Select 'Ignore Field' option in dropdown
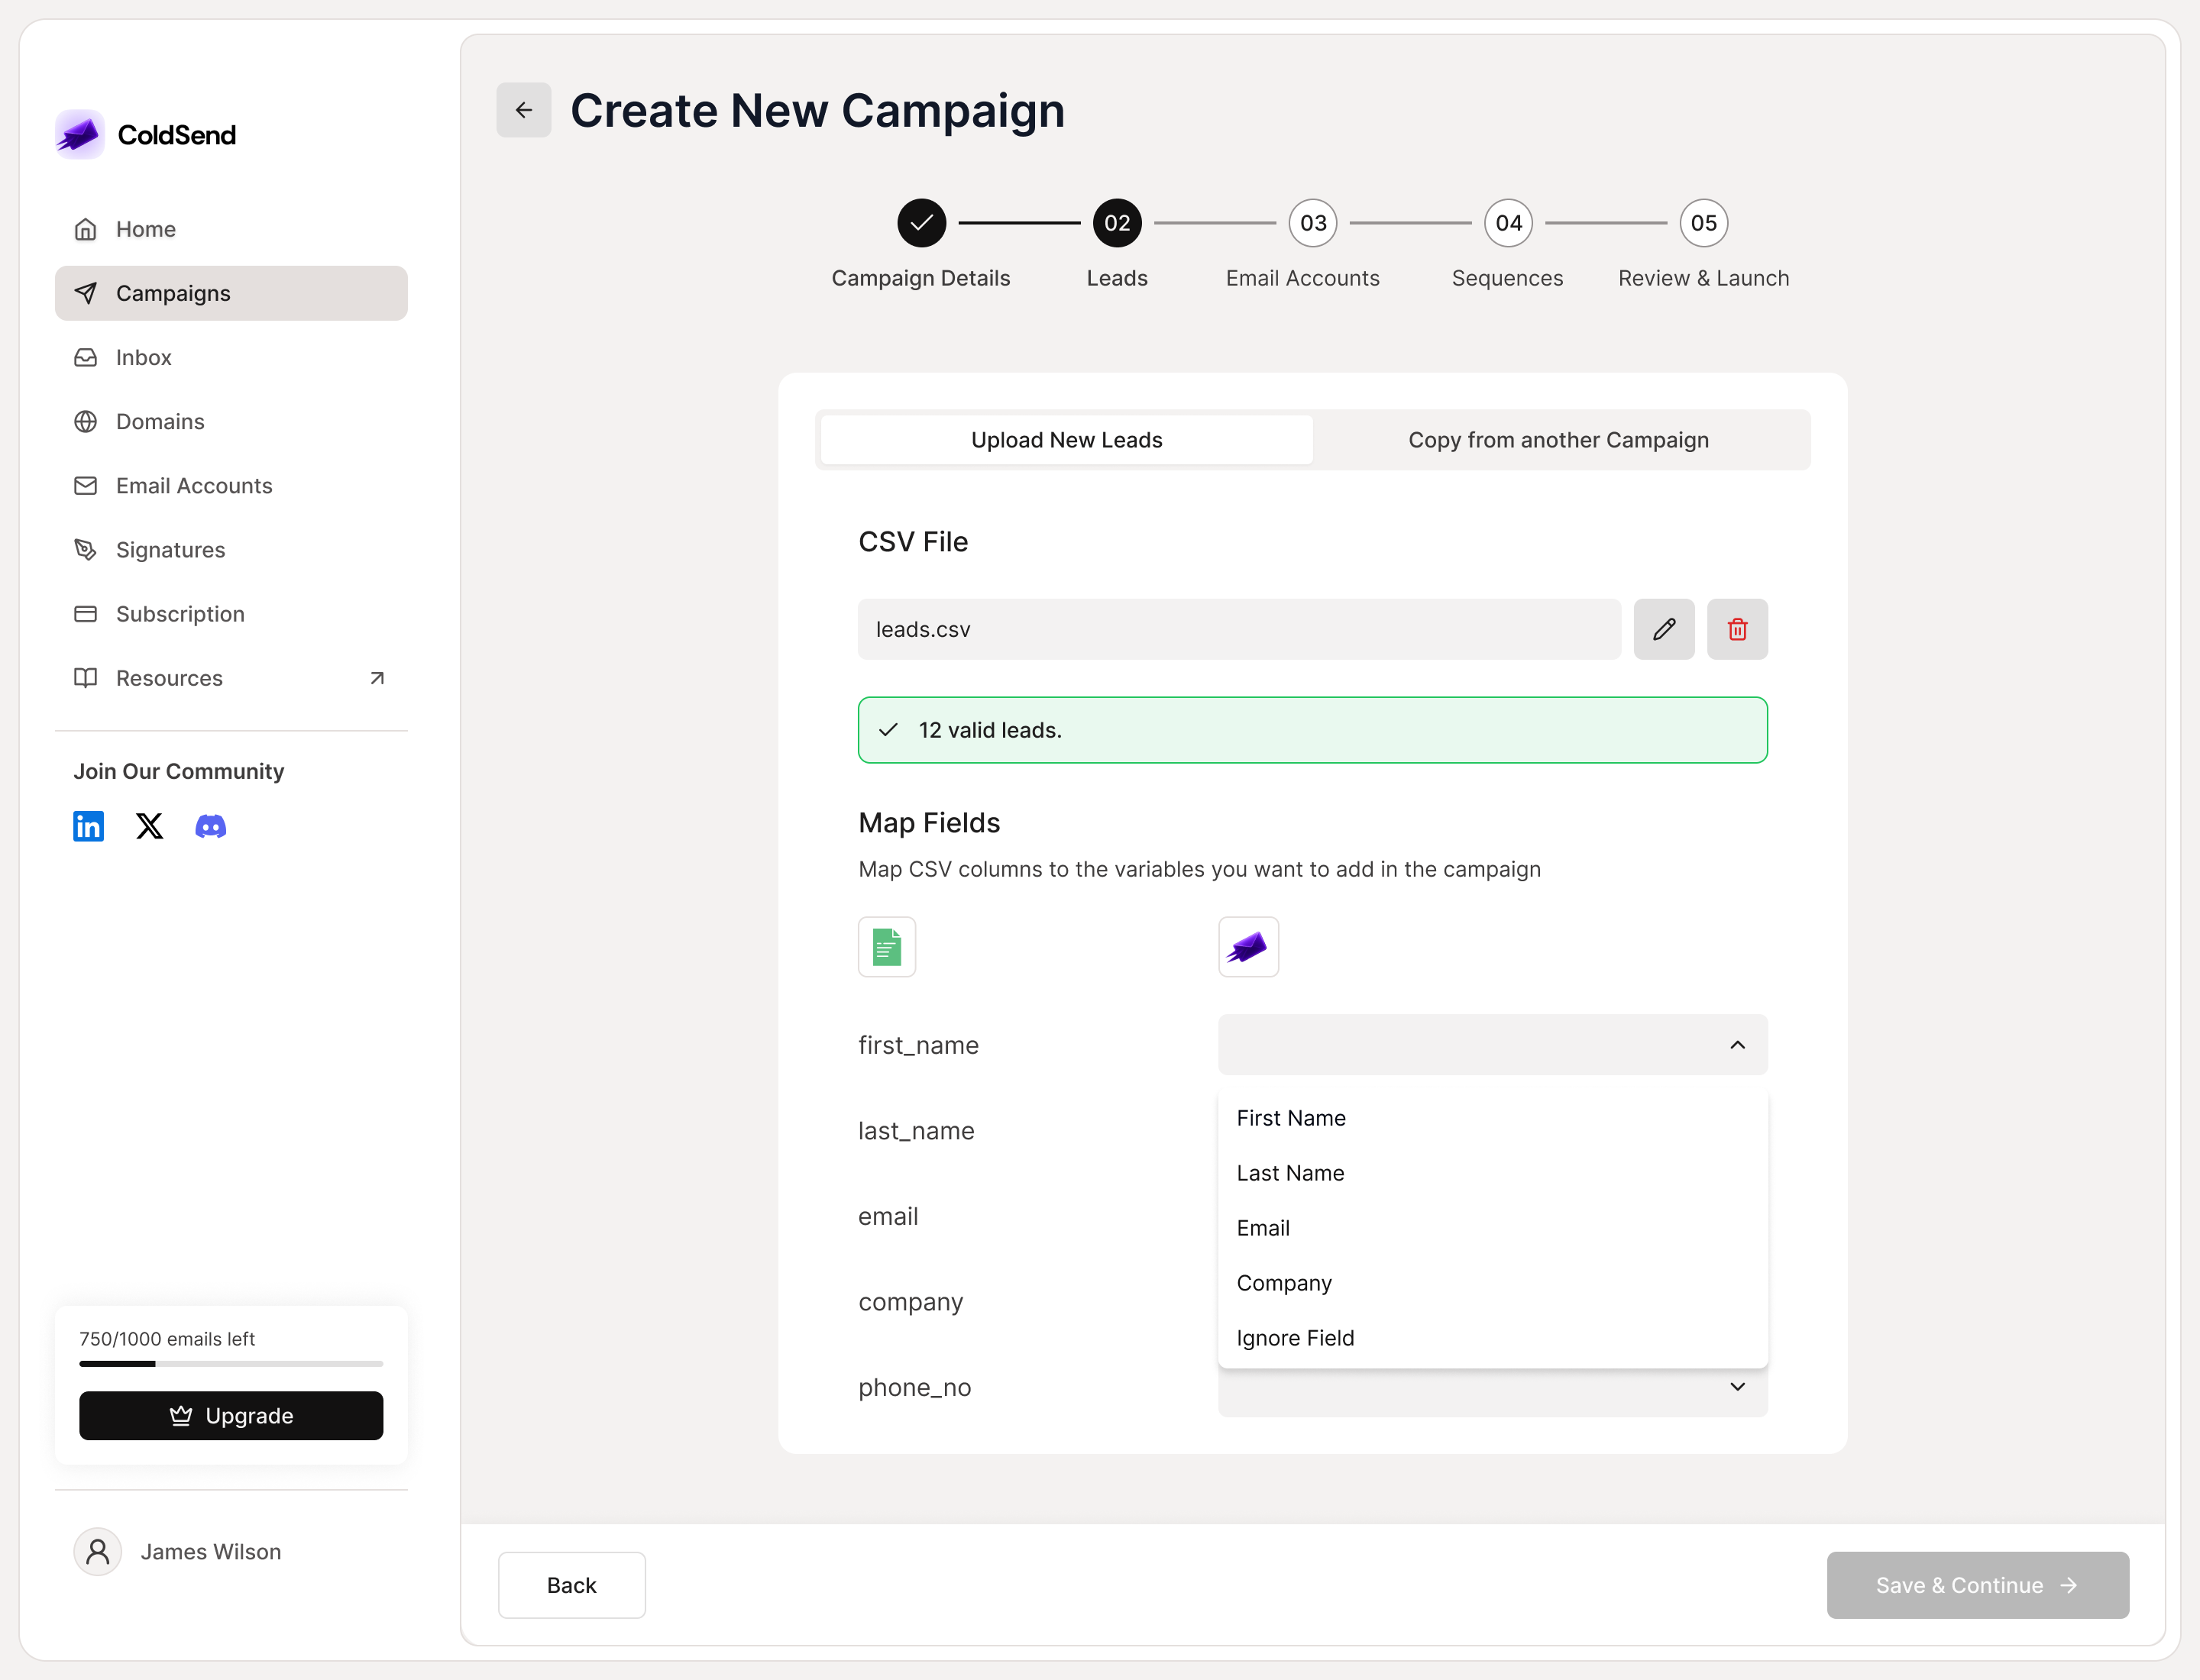This screenshot has width=2200, height=1680. [x=1295, y=1338]
